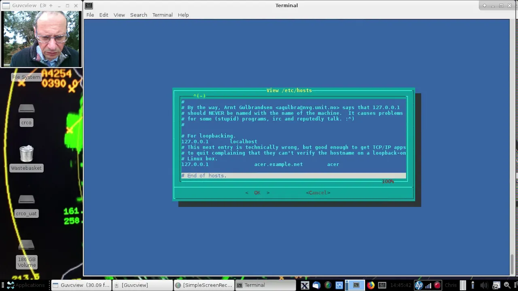Click the Guvcview window menu icon
Viewport: 518px width, 291px height.
[6, 6]
